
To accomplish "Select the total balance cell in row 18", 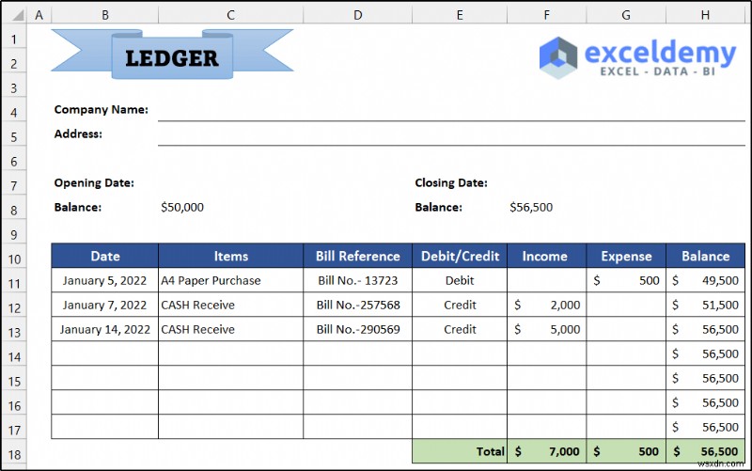I will click(x=706, y=451).
